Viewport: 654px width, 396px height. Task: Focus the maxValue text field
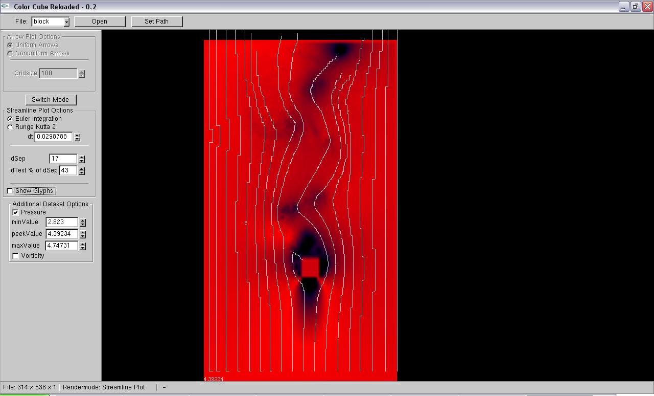[62, 246]
